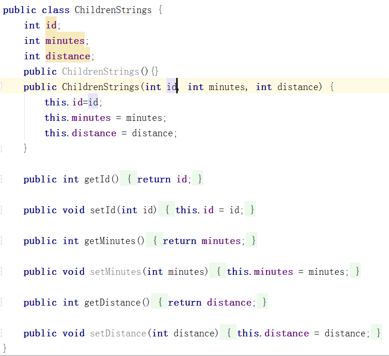Click the minutes parameter in the constructor signature
The image size is (389, 356).
pyautogui.click(x=227, y=87)
